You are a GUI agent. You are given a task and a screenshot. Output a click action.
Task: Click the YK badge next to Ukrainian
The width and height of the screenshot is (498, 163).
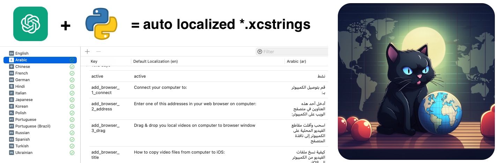tap(12, 153)
